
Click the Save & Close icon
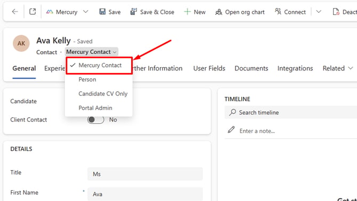[x=134, y=12]
